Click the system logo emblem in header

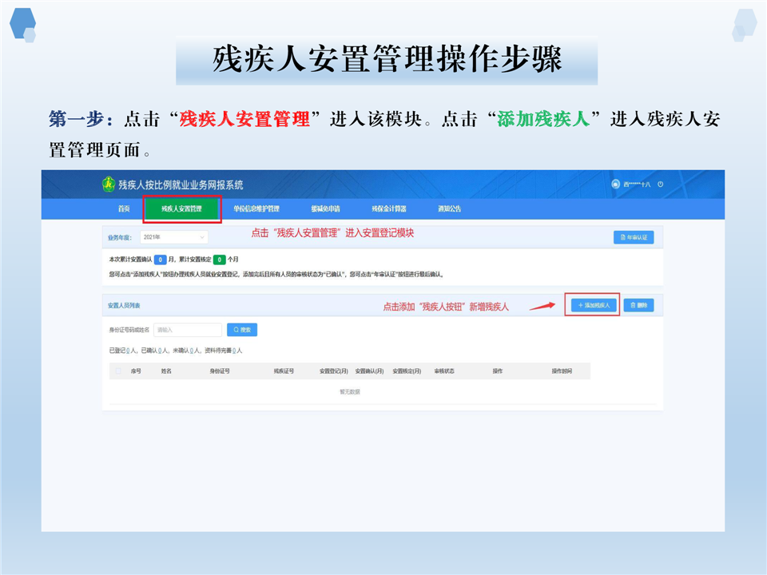(109, 184)
